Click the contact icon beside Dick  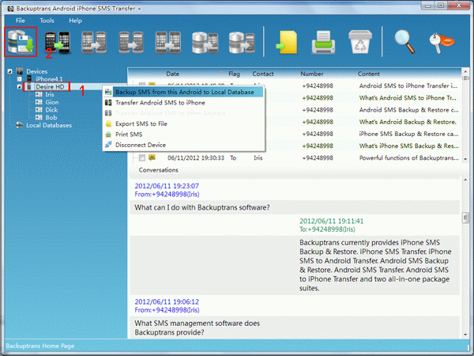click(39, 110)
